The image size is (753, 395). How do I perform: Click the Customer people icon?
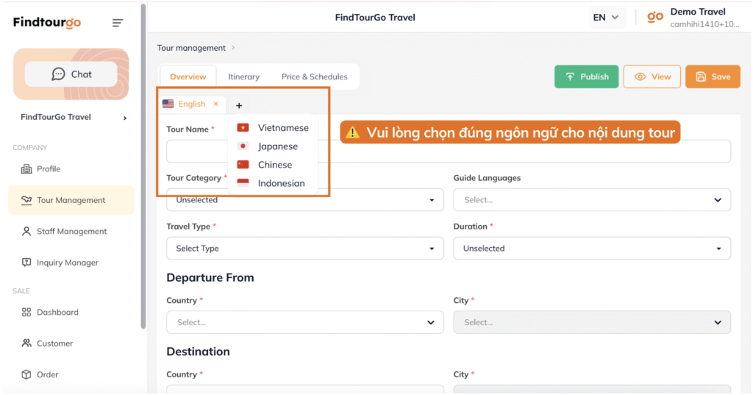(x=26, y=344)
